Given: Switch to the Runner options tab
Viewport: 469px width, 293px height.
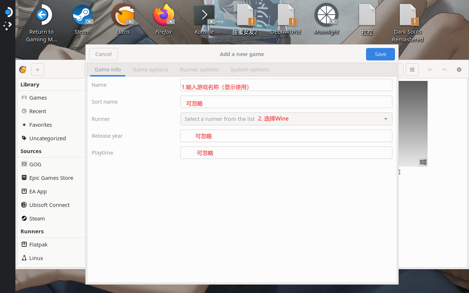Looking at the screenshot, I should [x=199, y=70].
